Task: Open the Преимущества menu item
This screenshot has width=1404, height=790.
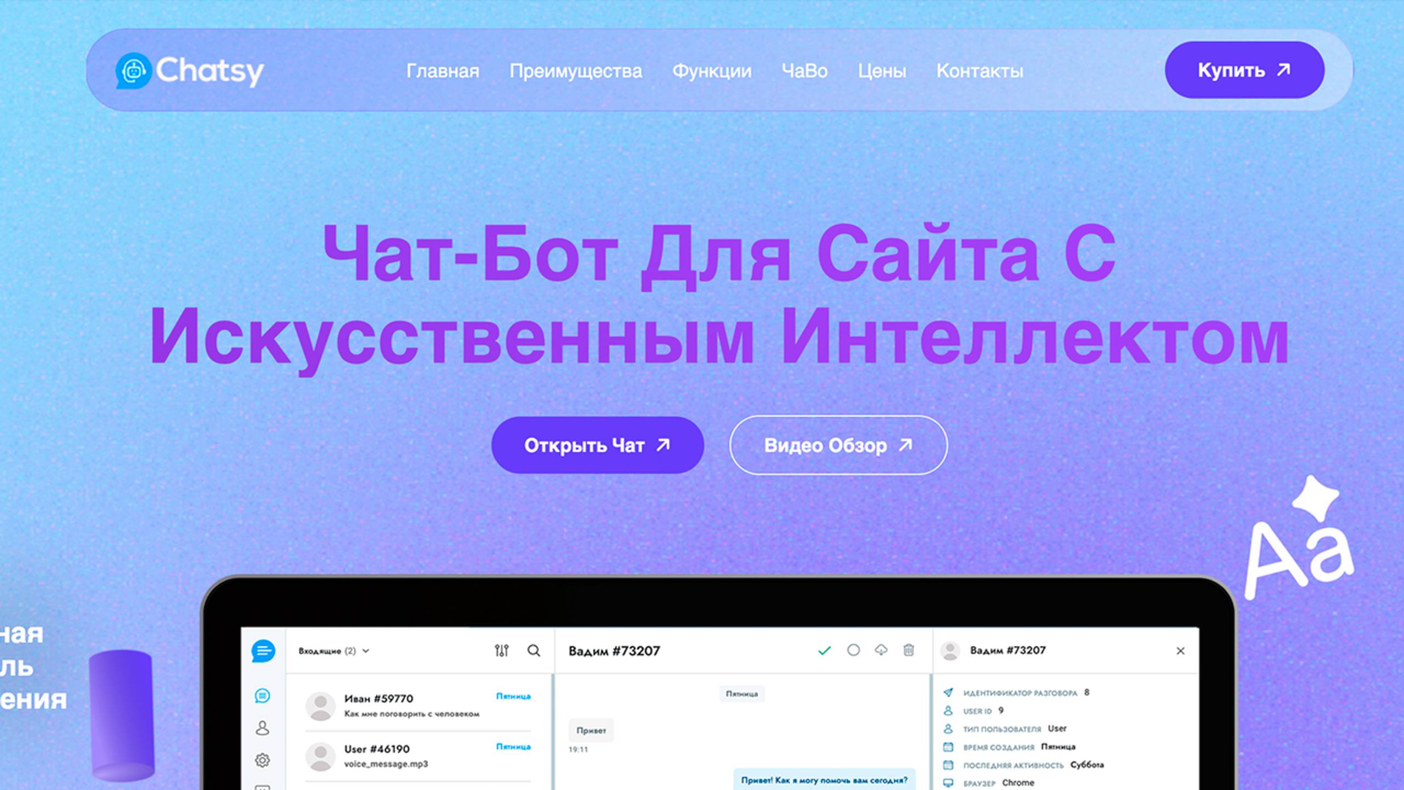Action: tap(575, 71)
